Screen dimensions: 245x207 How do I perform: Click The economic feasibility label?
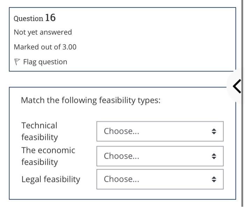tap(48, 156)
